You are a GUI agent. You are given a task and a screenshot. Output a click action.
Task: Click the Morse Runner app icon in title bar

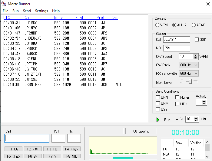[4, 4]
